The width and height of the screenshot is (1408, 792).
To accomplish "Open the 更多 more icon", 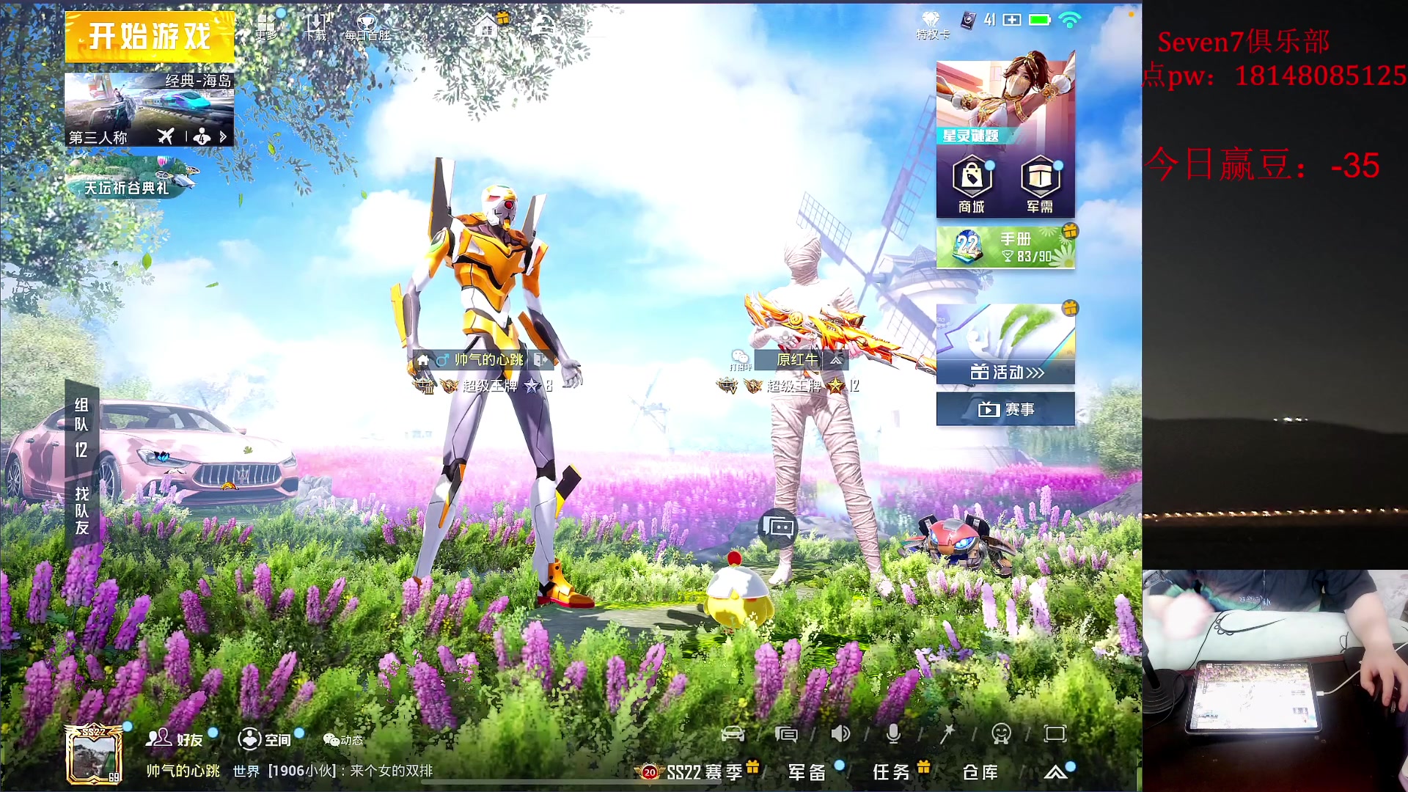I will [x=267, y=26].
